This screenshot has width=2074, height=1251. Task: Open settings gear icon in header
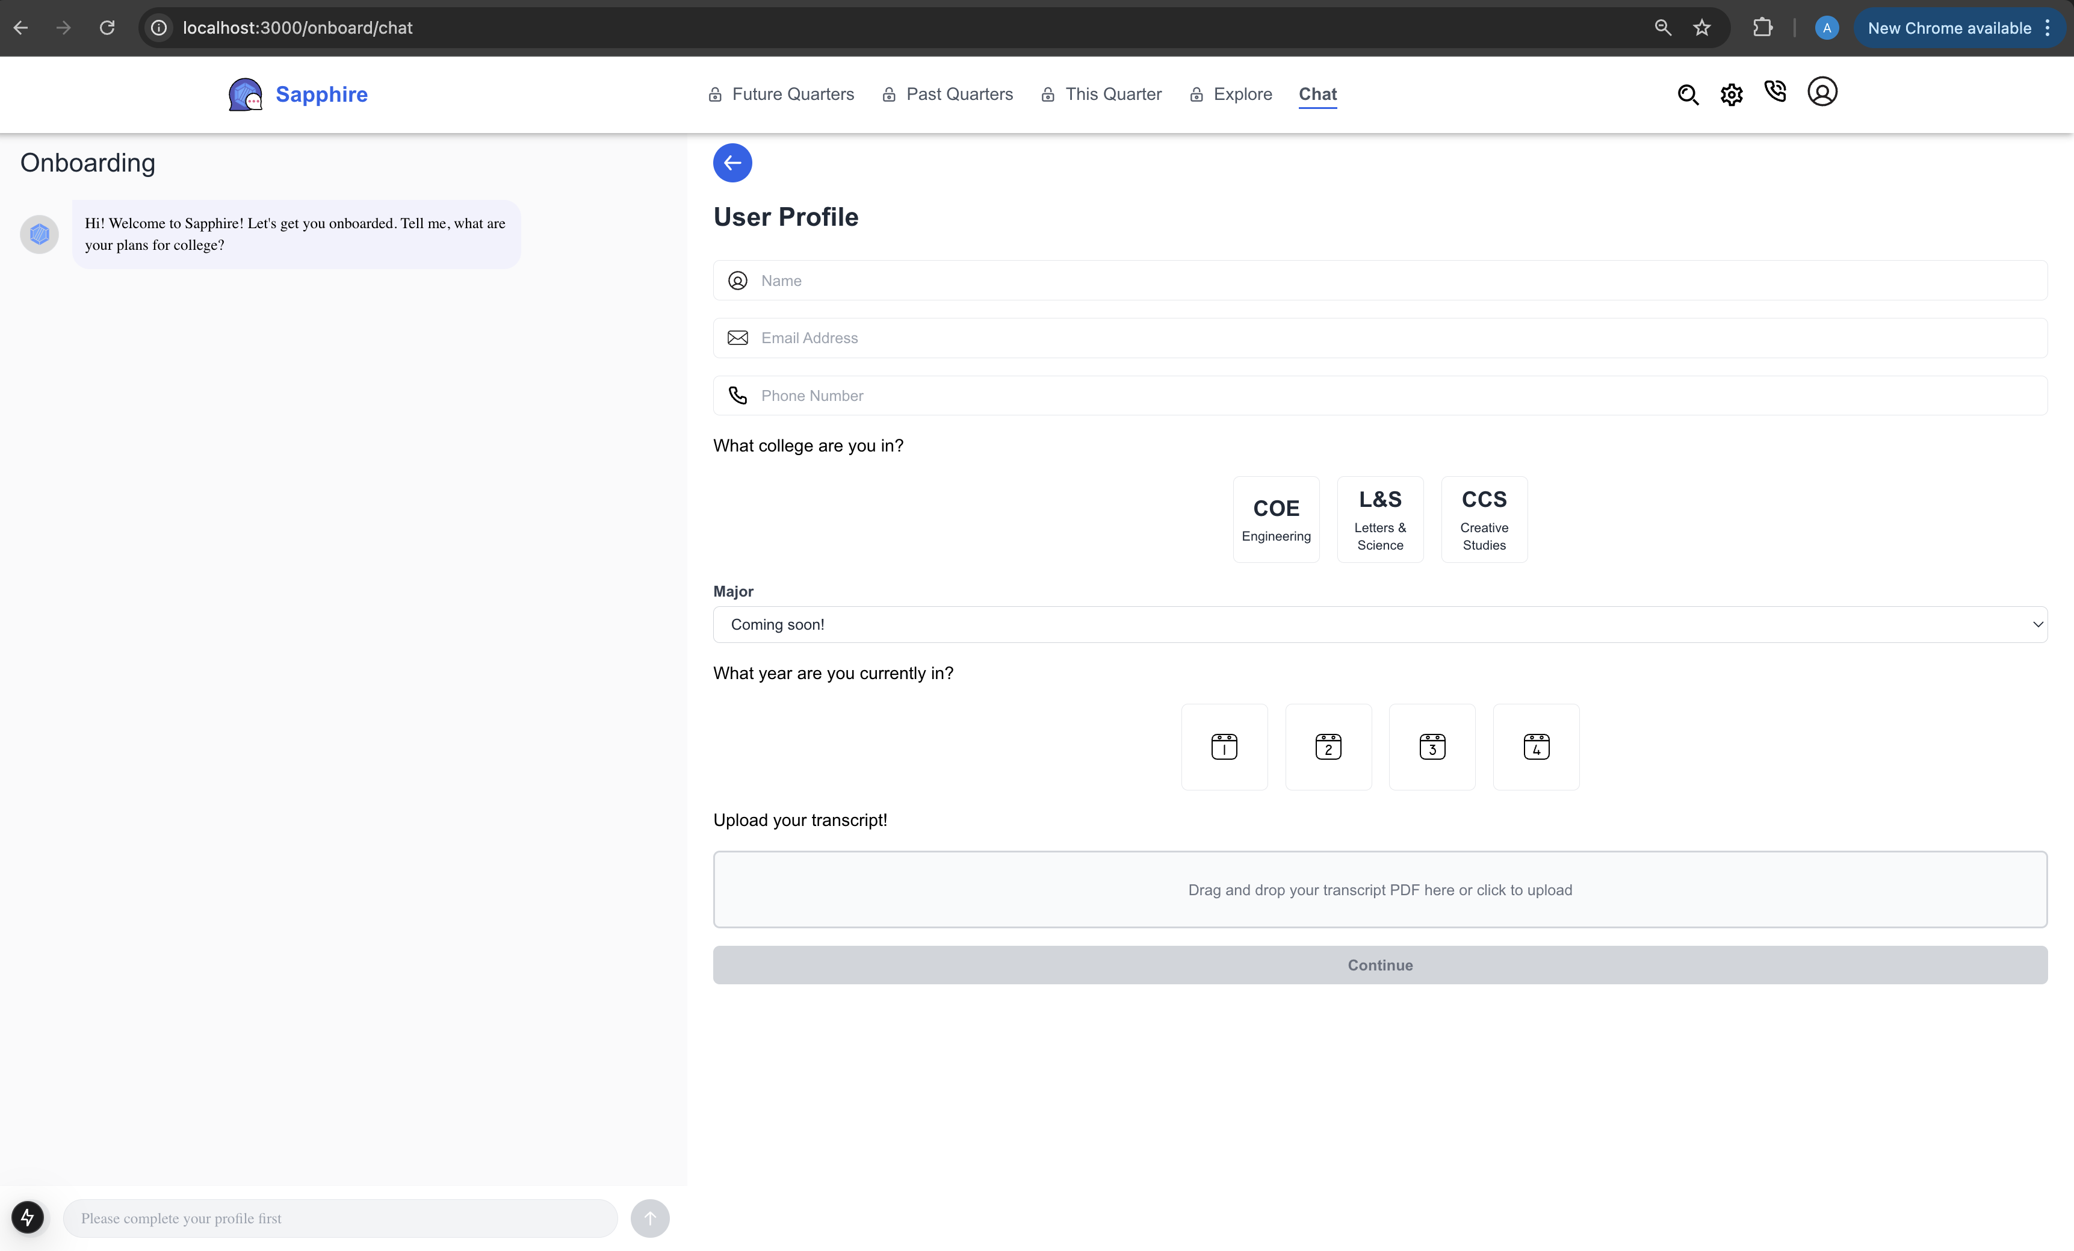tap(1732, 95)
